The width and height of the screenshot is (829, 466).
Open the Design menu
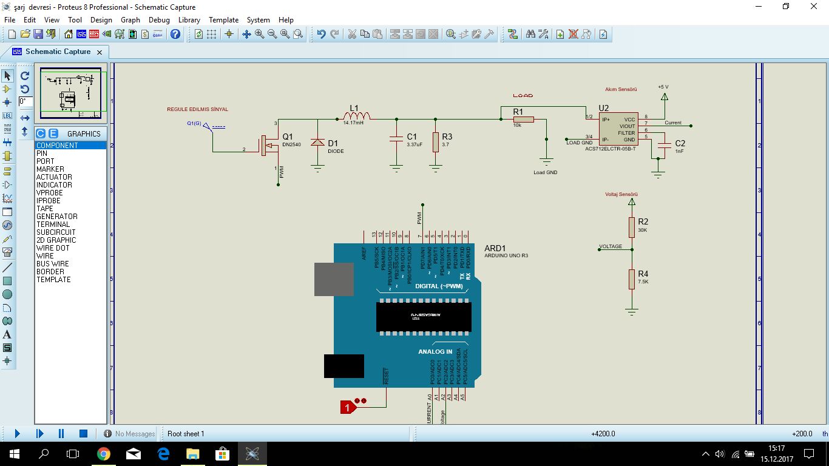101,20
